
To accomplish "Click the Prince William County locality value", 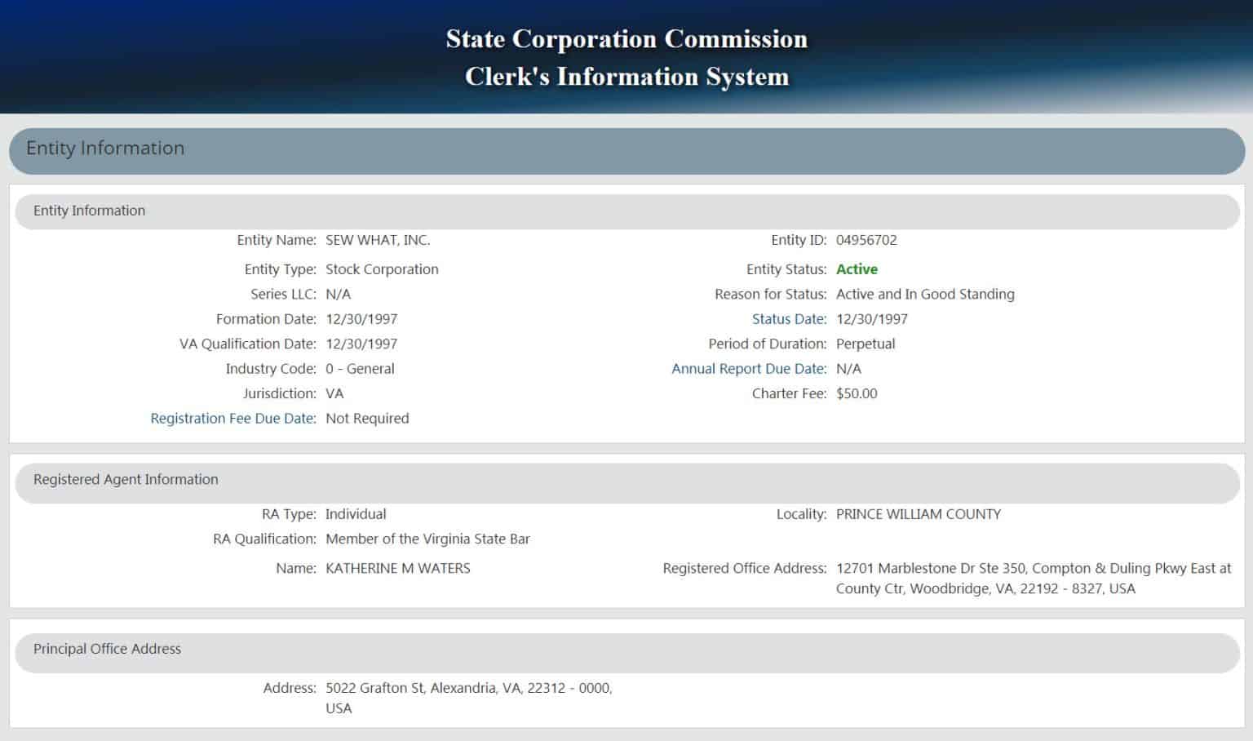I will 918,514.
